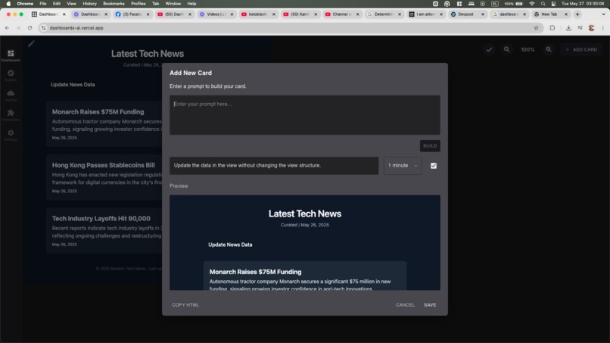This screenshot has width=610, height=343.
Task: Click the Latest Tech News heading in preview
Action: click(x=304, y=214)
